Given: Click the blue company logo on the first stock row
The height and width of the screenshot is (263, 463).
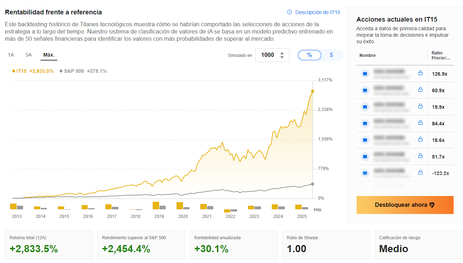Looking at the screenshot, I should coord(365,74).
